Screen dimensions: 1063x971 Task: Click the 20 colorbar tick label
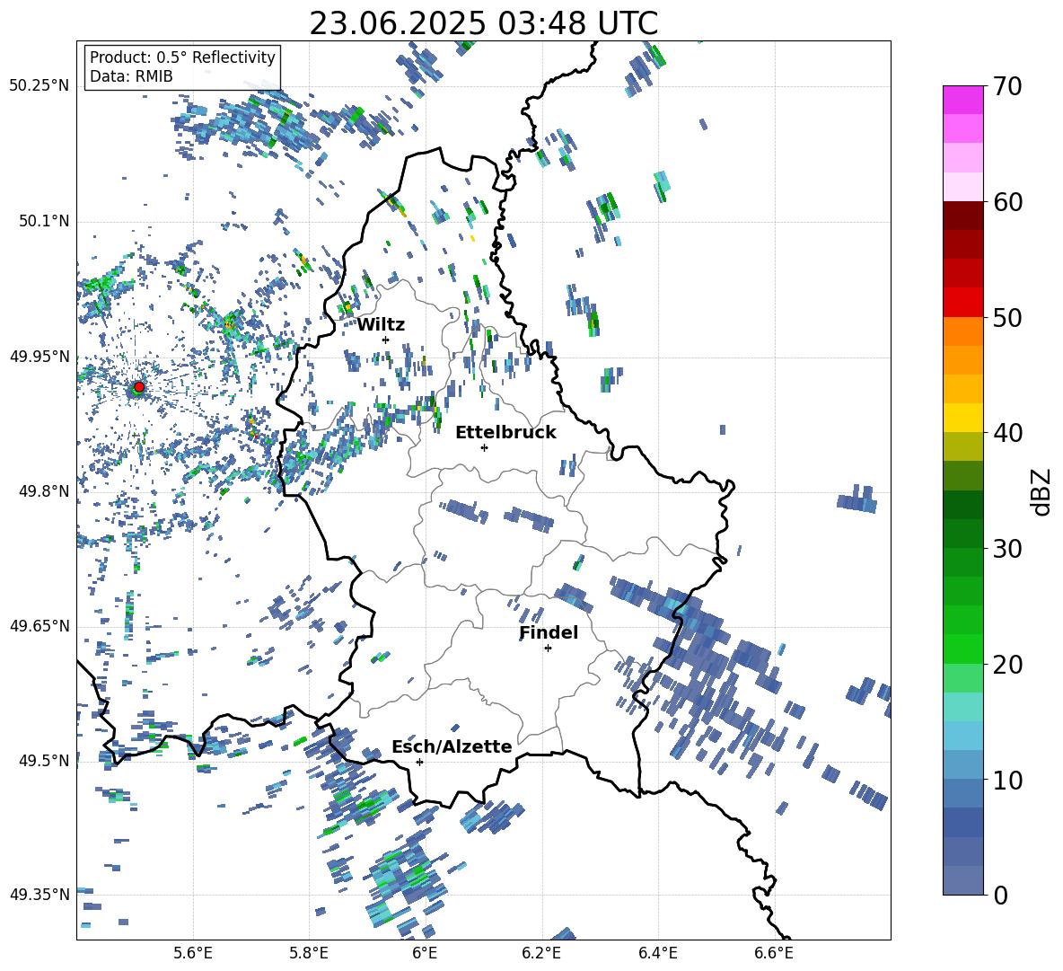point(1007,665)
